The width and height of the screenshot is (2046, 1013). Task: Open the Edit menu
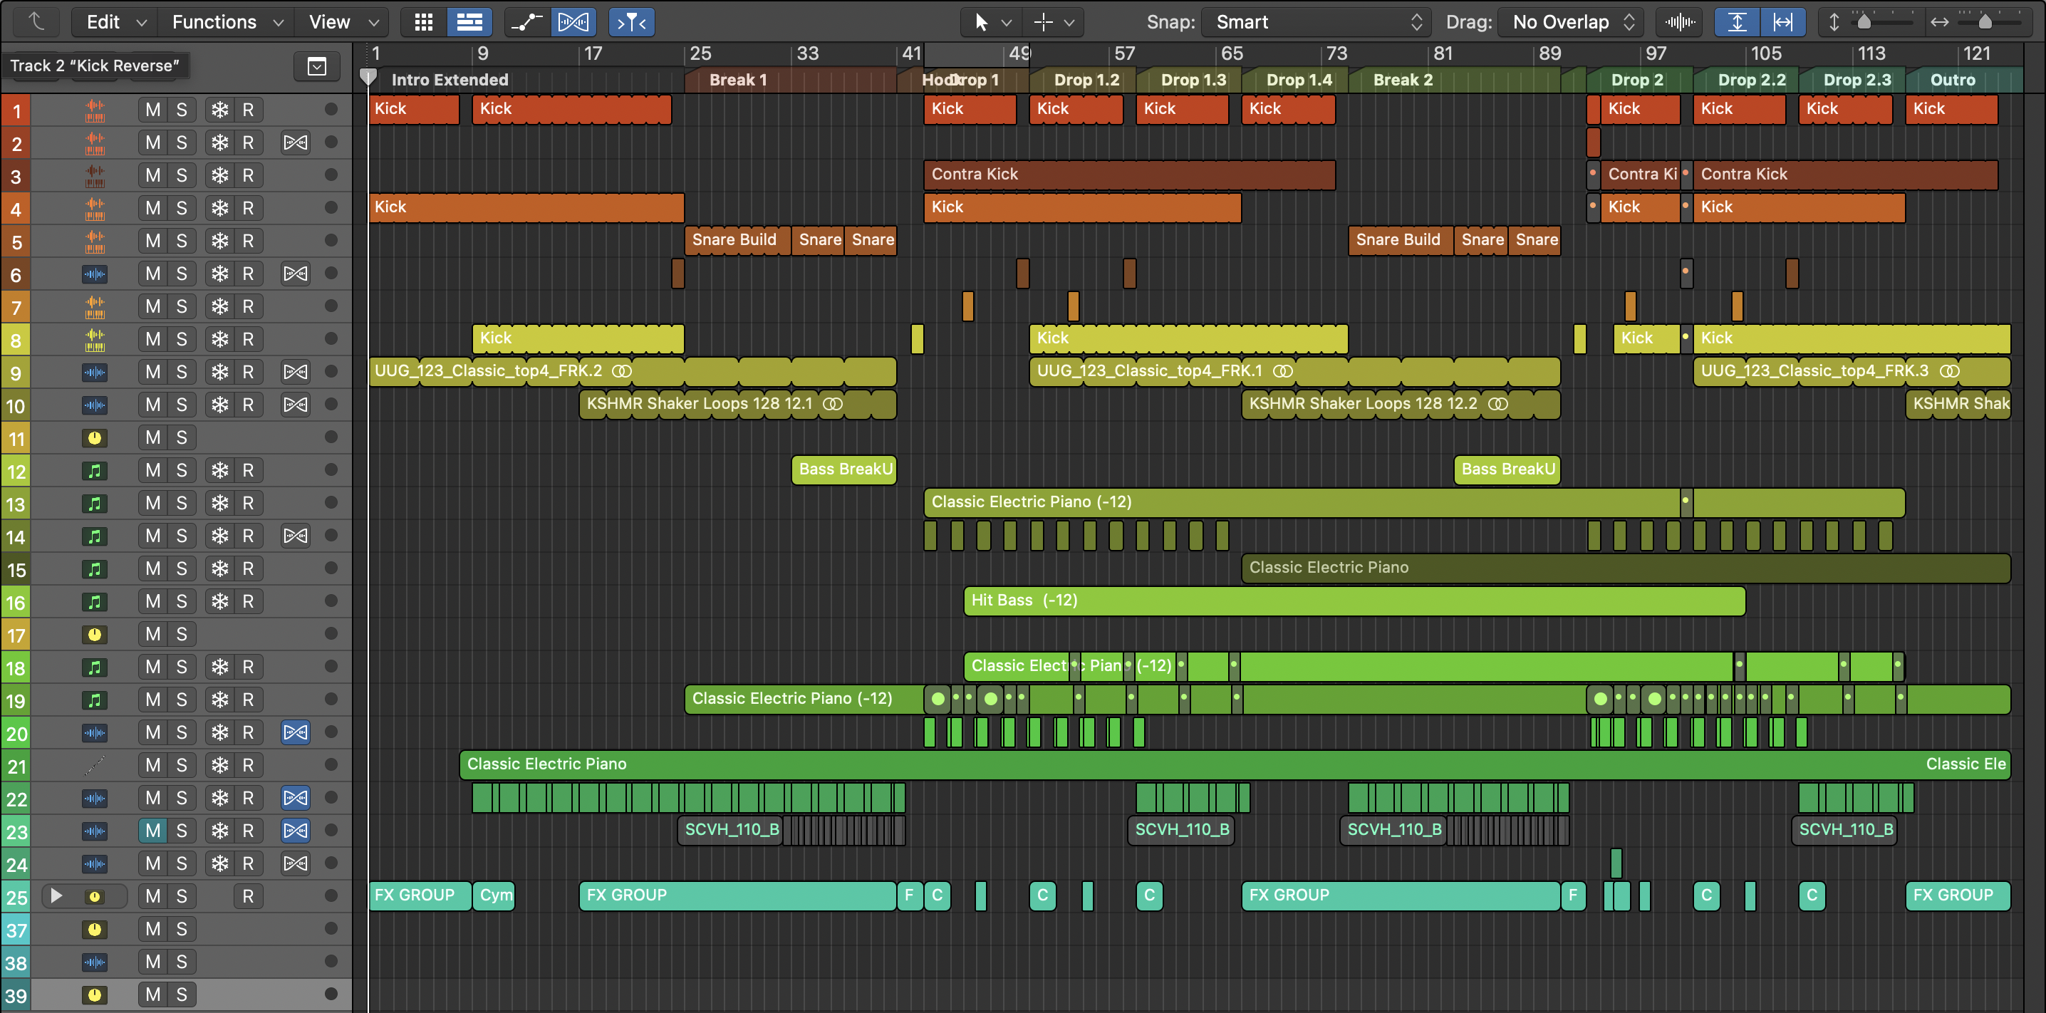click(x=115, y=21)
